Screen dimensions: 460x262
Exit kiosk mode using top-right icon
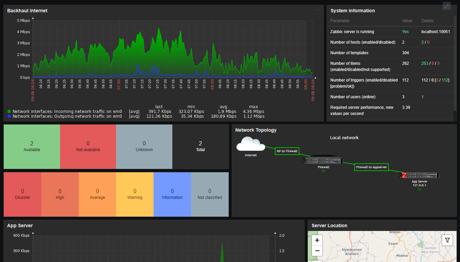[447, 6]
